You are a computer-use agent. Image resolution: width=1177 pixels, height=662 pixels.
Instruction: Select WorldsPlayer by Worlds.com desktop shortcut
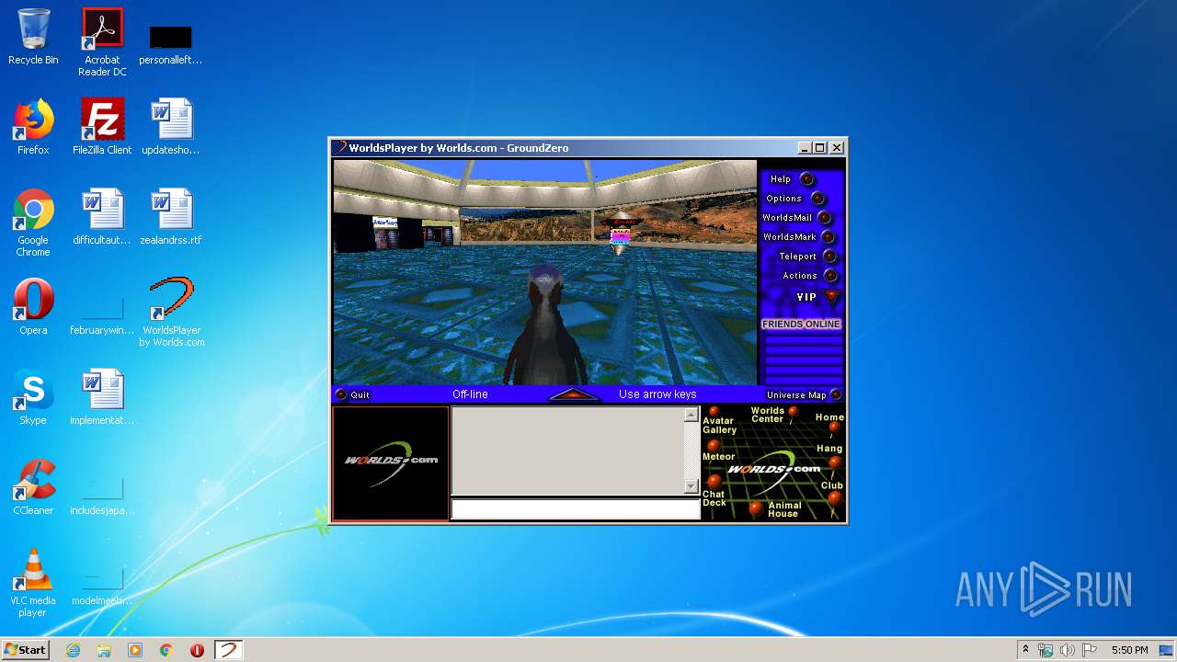pos(171,313)
